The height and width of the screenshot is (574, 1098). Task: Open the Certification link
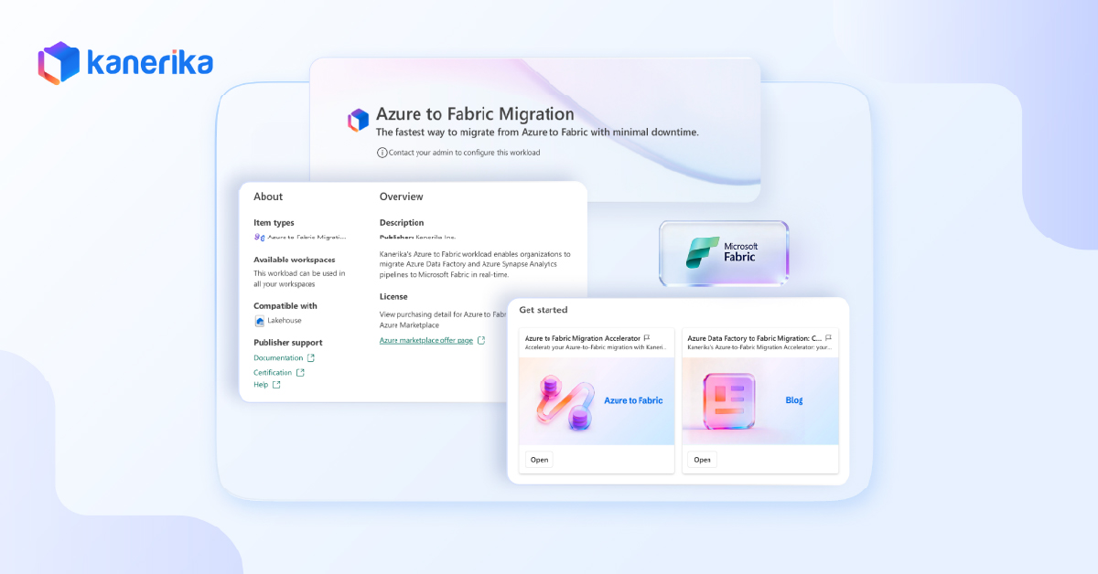point(273,373)
